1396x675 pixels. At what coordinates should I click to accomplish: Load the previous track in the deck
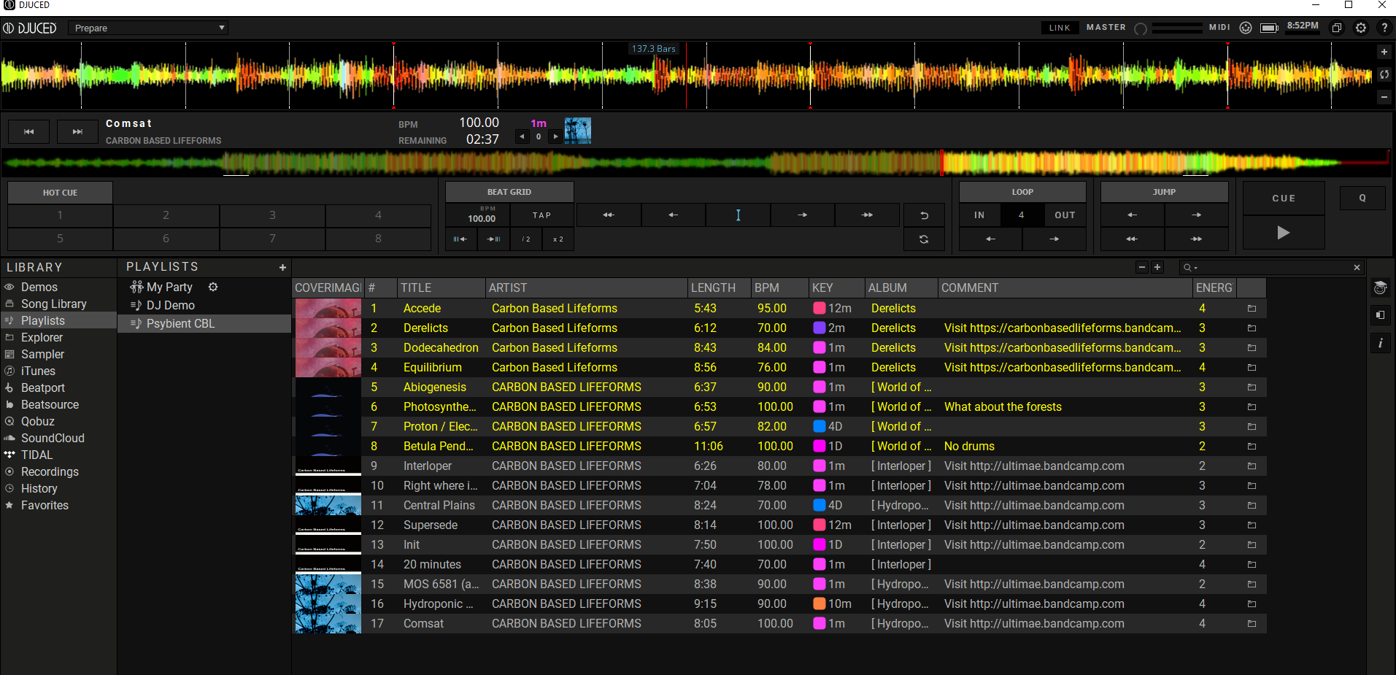click(29, 132)
